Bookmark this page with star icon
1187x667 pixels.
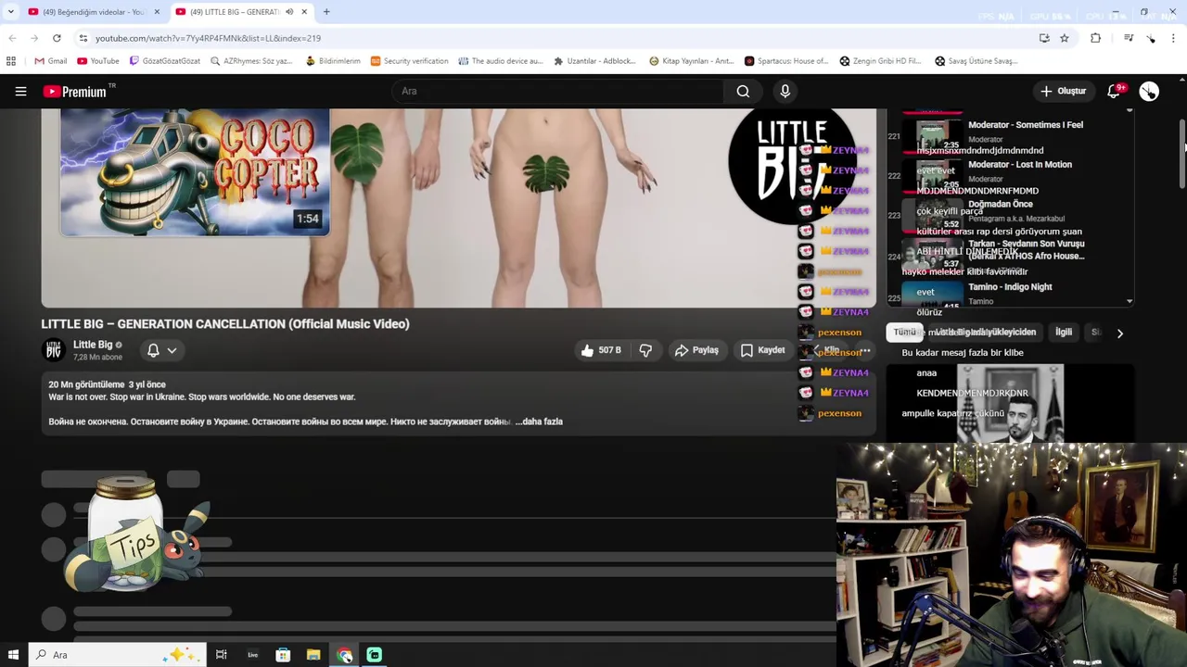tap(1065, 38)
